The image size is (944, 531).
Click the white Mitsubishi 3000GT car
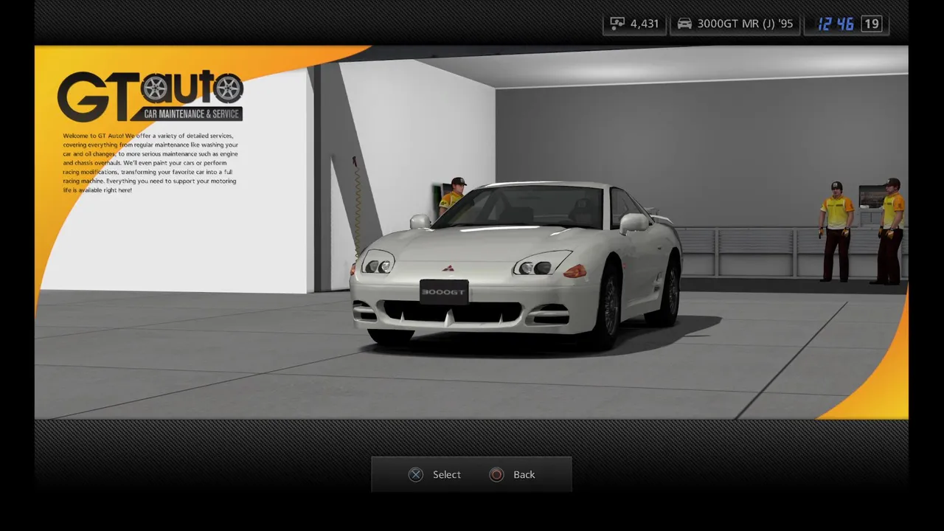[516, 264]
